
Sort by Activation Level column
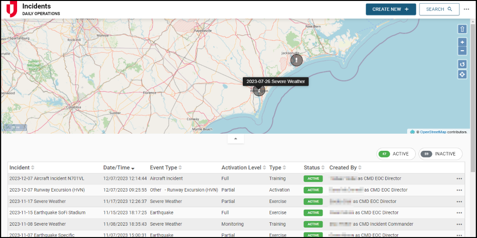[243, 168]
